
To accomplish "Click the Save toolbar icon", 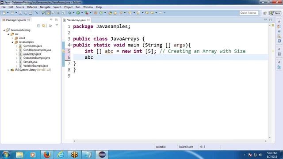I will [x=20, y=13].
